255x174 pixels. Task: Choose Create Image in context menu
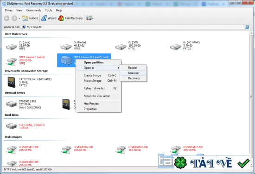click(x=99, y=75)
